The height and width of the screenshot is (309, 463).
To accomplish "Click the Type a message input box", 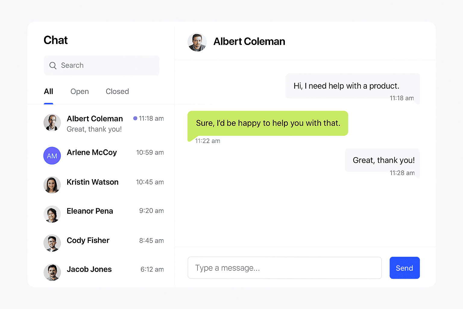I will (x=285, y=268).
